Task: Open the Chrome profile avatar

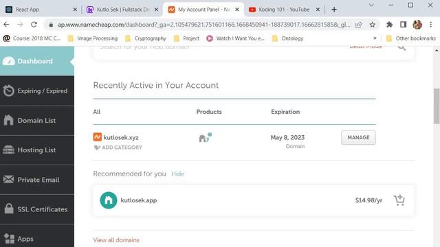Action: pyautogui.click(x=417, y=25)
